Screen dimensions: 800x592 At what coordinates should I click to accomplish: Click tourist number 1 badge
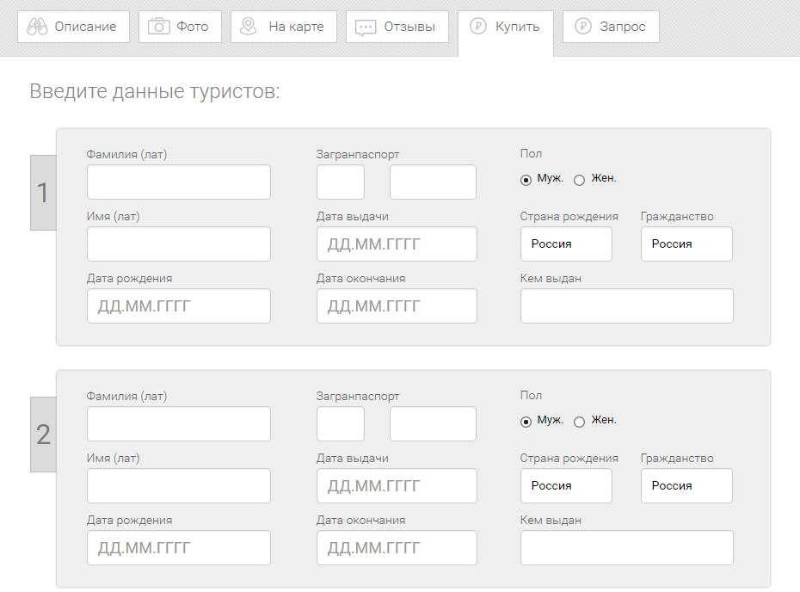coord(43,193)
